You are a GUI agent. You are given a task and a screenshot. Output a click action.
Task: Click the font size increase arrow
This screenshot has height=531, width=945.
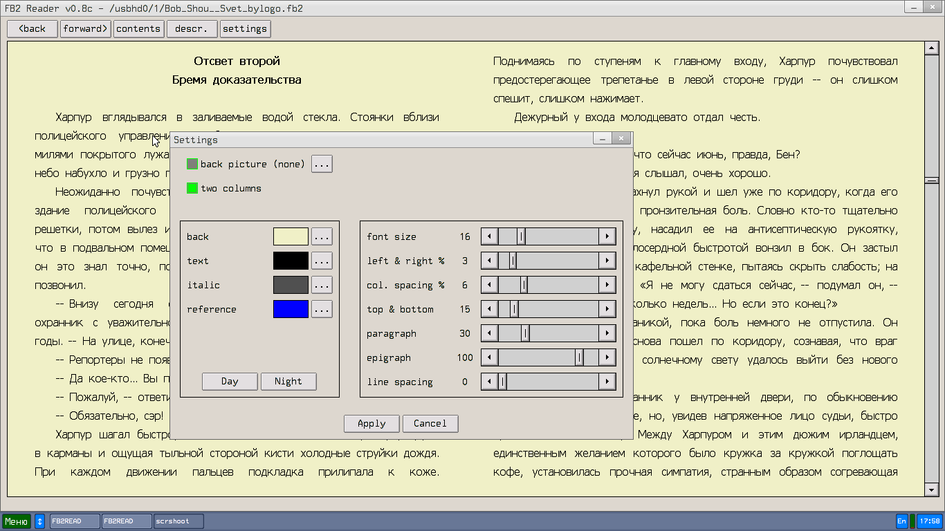(607, 236)
